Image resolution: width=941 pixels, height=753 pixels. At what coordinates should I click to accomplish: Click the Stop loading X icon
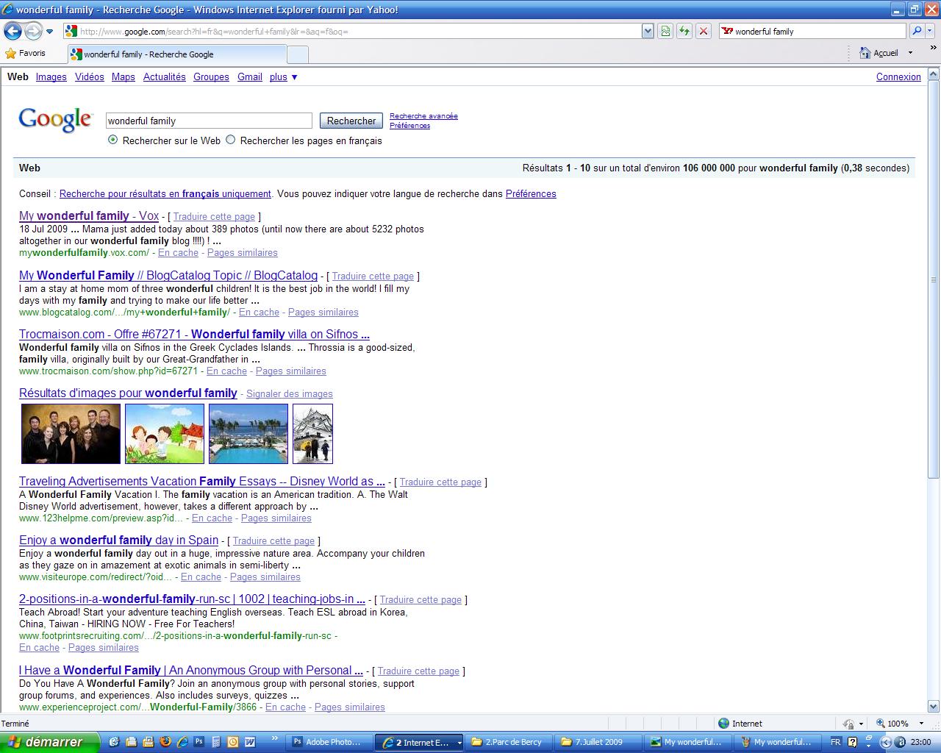tap(704, 31)
